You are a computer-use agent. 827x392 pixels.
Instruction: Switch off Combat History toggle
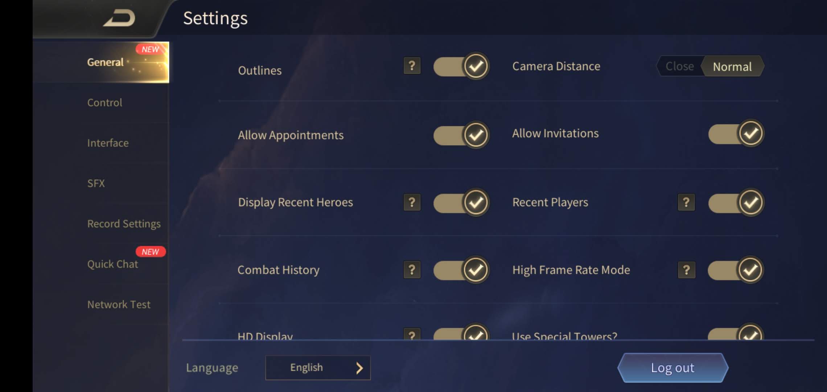(x=461, y=270)
